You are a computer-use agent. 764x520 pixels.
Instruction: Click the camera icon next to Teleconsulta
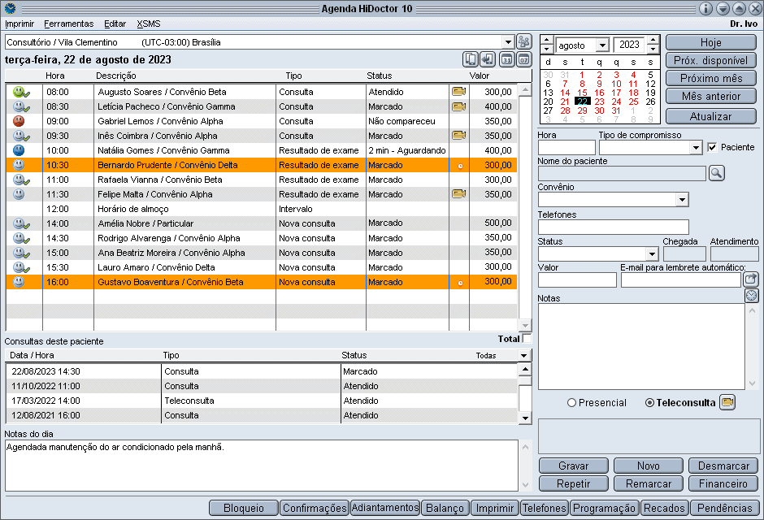(x=727, y=402)
